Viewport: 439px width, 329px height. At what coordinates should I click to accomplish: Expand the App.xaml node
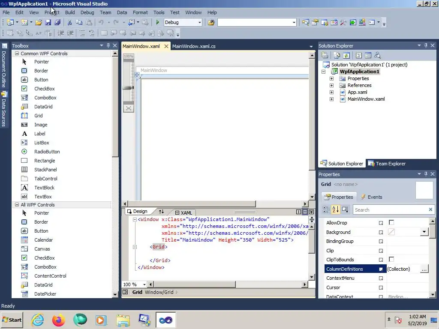coord(331,93)
